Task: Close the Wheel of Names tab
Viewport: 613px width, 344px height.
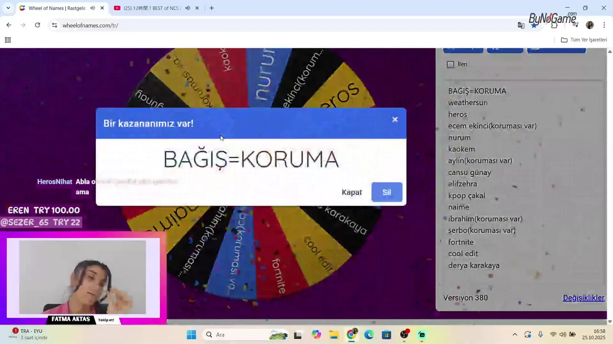Action: 102,8
